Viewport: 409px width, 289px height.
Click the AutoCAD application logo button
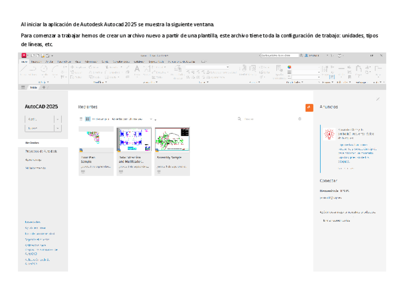coord(24,55)
